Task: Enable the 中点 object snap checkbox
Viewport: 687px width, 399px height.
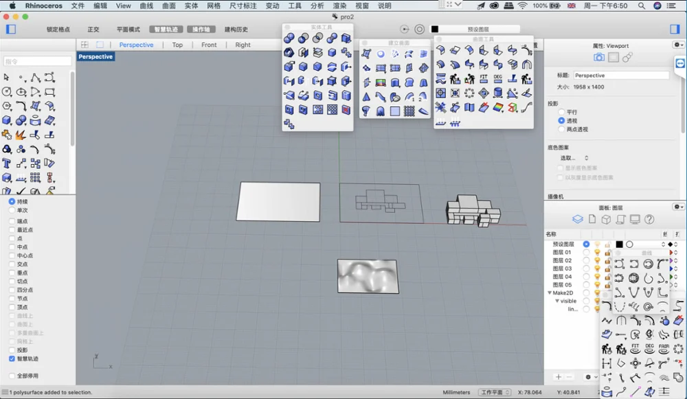Action: tap(12, 247)
